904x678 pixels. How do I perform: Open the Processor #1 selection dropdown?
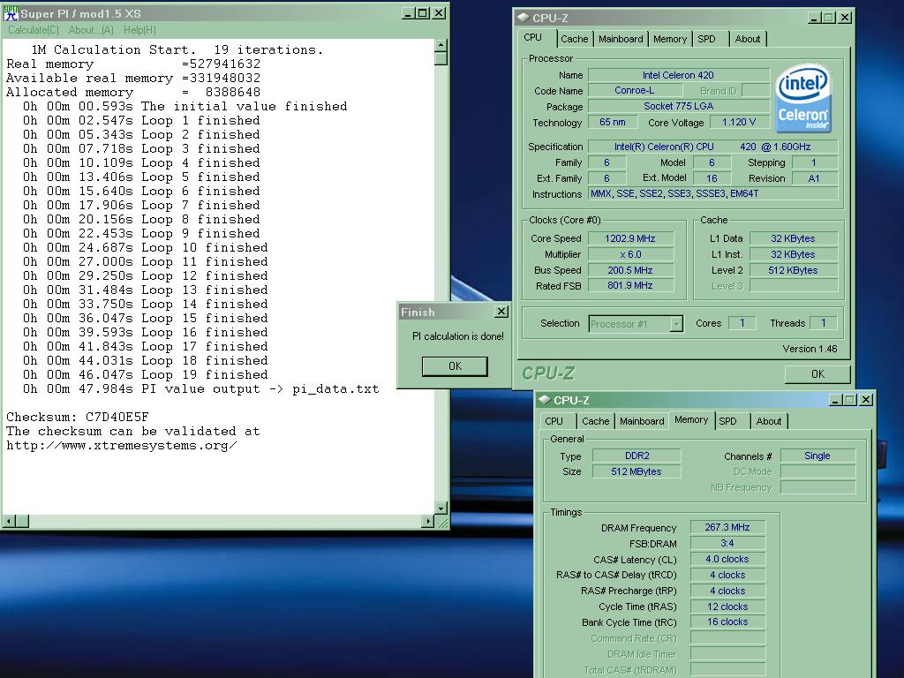pos(677,324)
